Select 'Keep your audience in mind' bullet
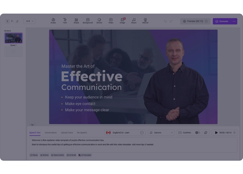Viewport: 243px width, 174px height. (x=88, y=97)
